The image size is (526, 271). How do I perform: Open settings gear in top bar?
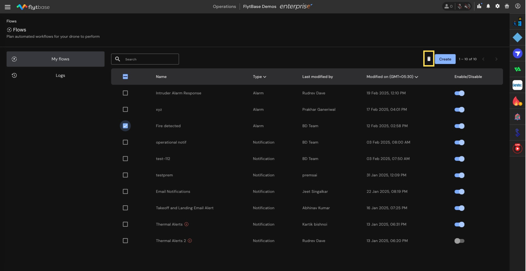coord(497,6)
